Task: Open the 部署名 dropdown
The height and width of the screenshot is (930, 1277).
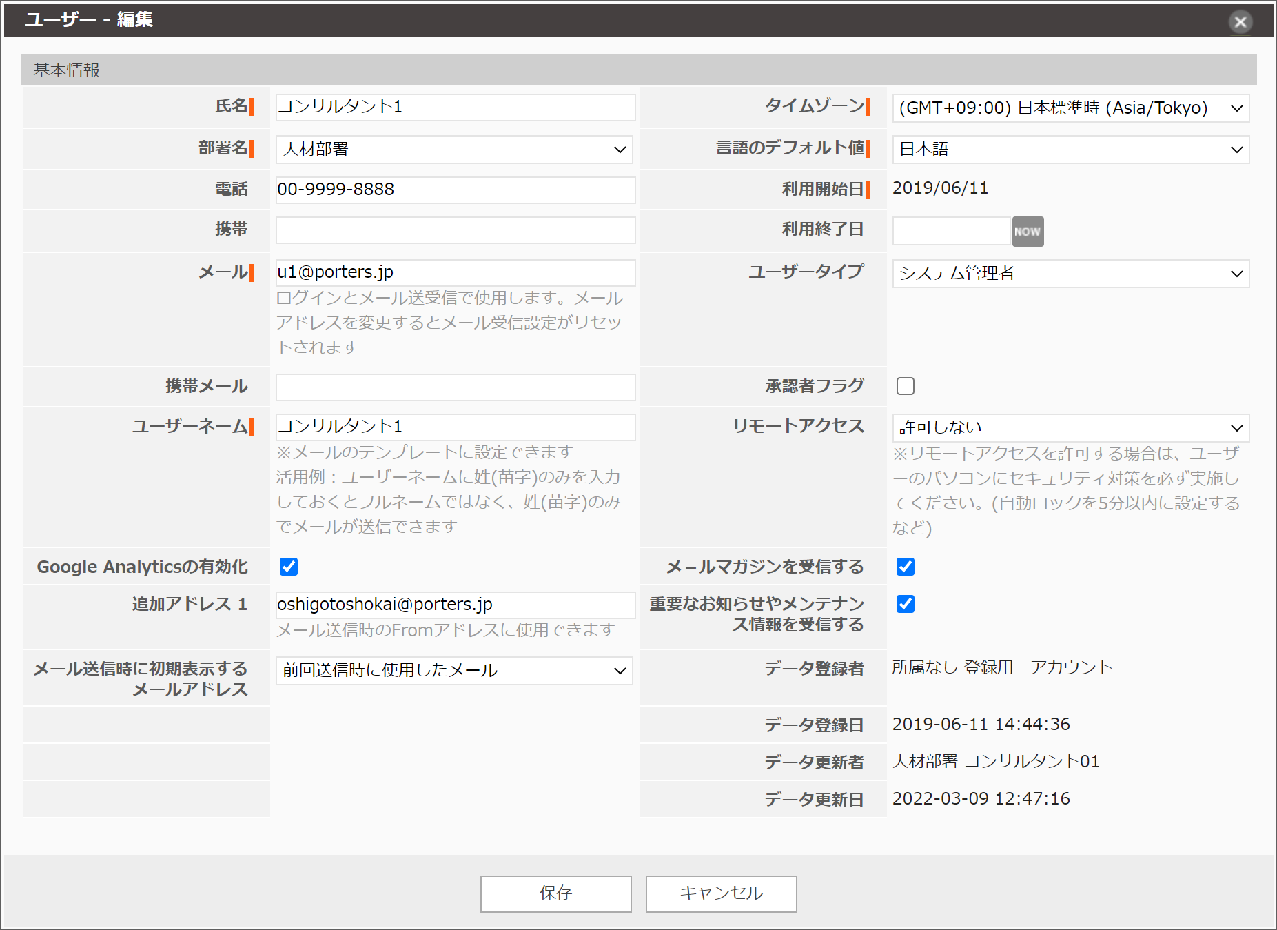Action: point(453,149)
